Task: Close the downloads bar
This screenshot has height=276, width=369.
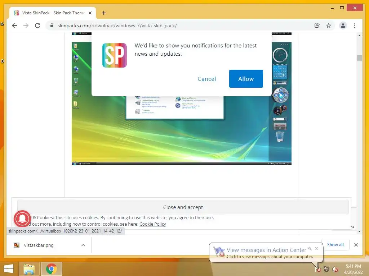Action: pos(356,245)
